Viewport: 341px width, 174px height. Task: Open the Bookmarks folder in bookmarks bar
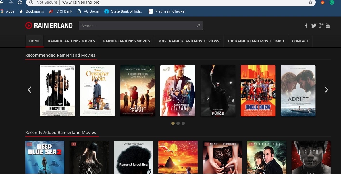[x=32, y=11]
